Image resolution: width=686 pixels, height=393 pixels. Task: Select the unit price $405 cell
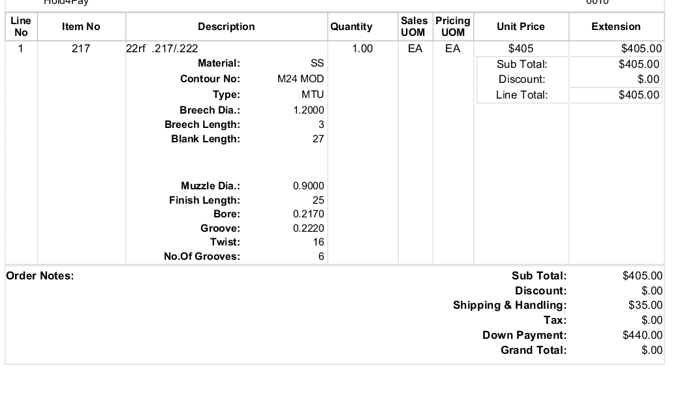(521, 48)
